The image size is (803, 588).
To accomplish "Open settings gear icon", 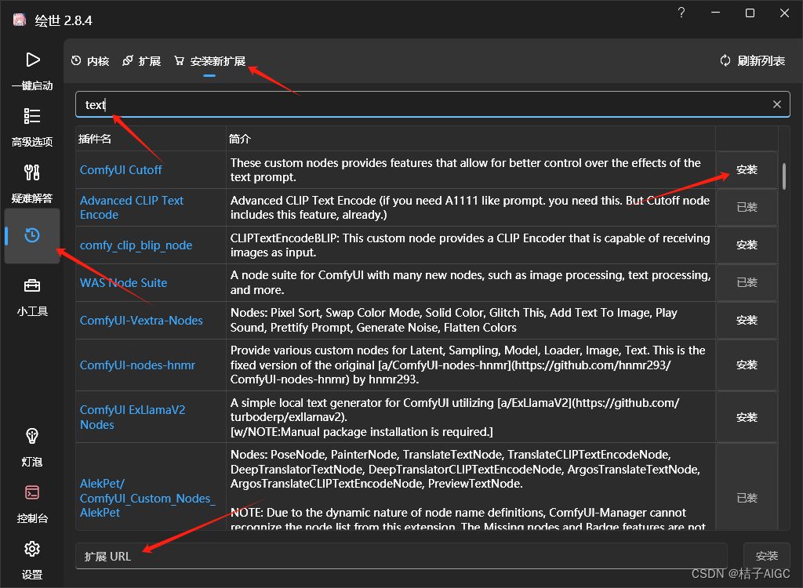I will click(31, 549).
